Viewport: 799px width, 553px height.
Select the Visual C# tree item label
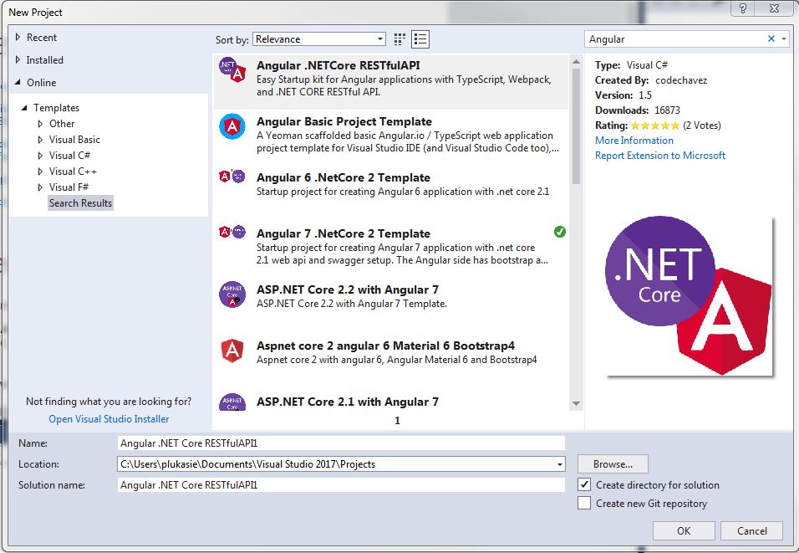pyautogui.click(x=70, y=155)
